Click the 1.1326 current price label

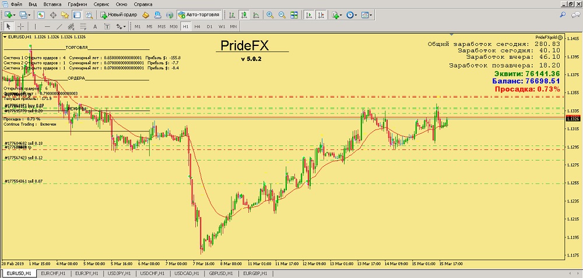tap(573, 119)
